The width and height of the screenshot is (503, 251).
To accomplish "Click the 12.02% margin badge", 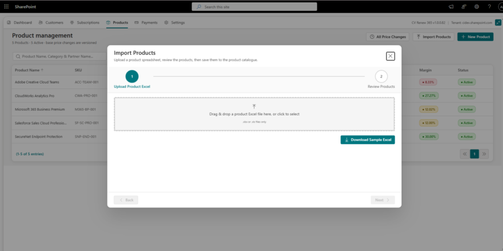I will click(429, 109).
